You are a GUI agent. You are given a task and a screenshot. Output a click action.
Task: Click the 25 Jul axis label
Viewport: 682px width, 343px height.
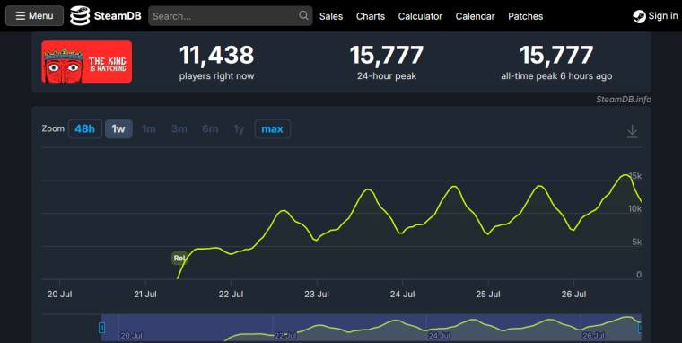[488, 295]
